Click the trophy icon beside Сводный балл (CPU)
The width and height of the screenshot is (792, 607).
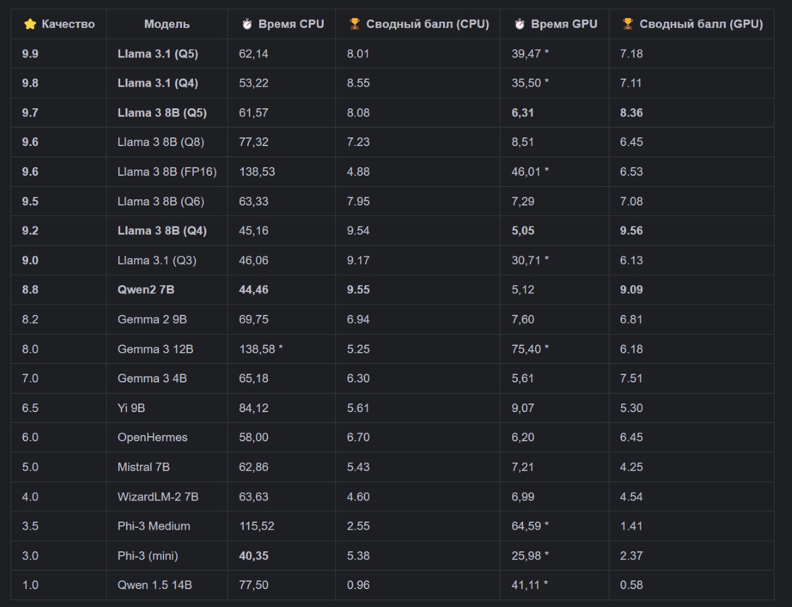[x=355, y=24]
